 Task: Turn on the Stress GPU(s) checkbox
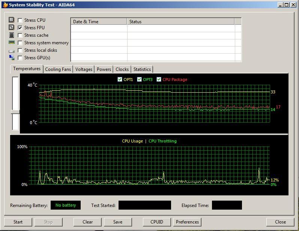point(20,58)
